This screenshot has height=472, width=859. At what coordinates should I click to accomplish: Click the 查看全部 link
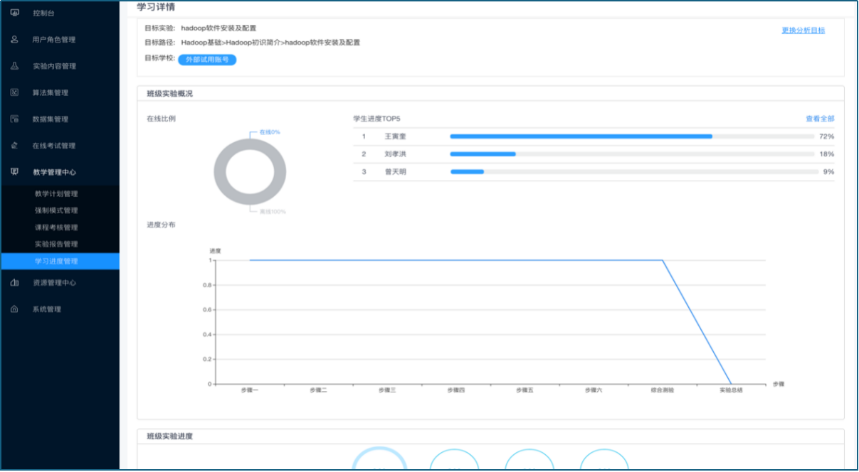click(x=820, y=119)
